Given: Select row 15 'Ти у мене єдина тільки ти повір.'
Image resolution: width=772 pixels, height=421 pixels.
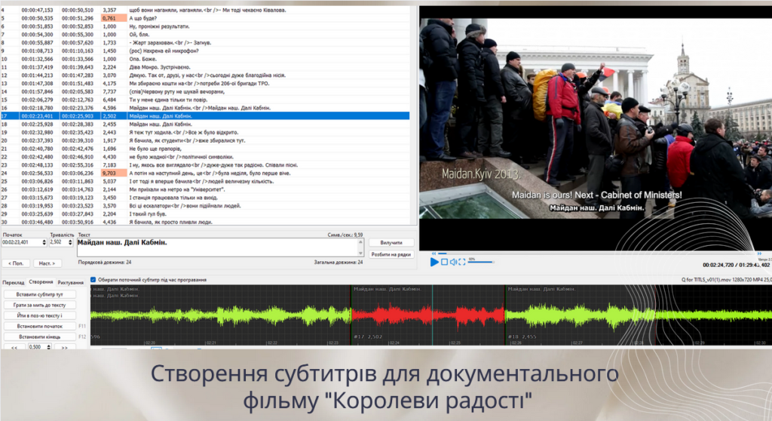Looking at the screenshot, I should (205, 100).
